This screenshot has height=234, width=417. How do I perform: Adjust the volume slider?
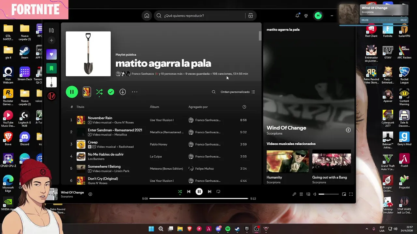pos(329,194)
